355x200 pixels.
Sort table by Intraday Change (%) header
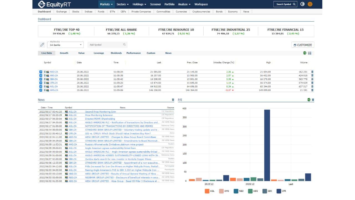tap(224, 62)
